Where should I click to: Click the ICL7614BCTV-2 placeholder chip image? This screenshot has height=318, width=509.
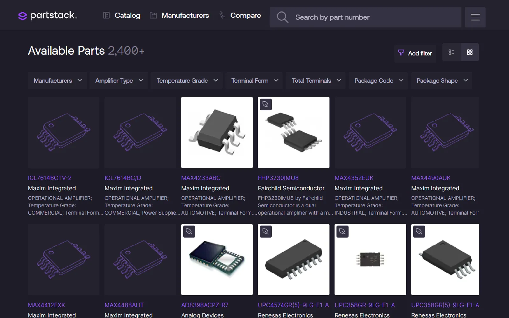(x=64, y=132)
